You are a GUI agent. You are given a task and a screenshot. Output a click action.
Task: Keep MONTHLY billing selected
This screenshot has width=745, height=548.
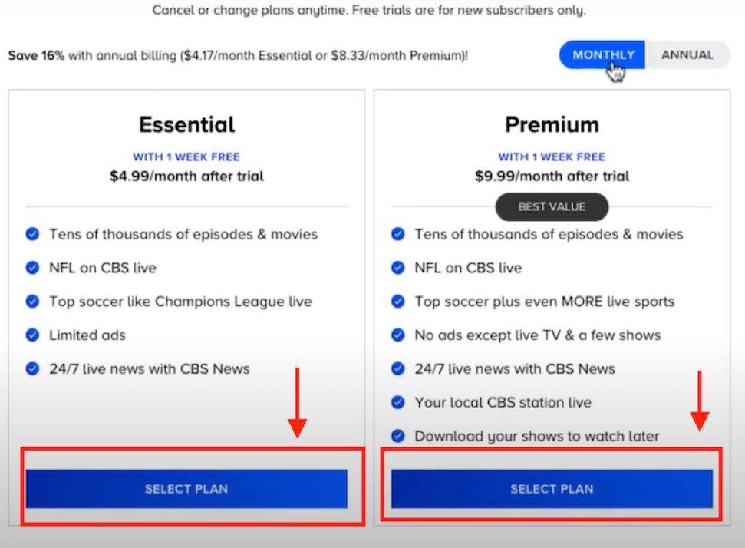point(602,54)
